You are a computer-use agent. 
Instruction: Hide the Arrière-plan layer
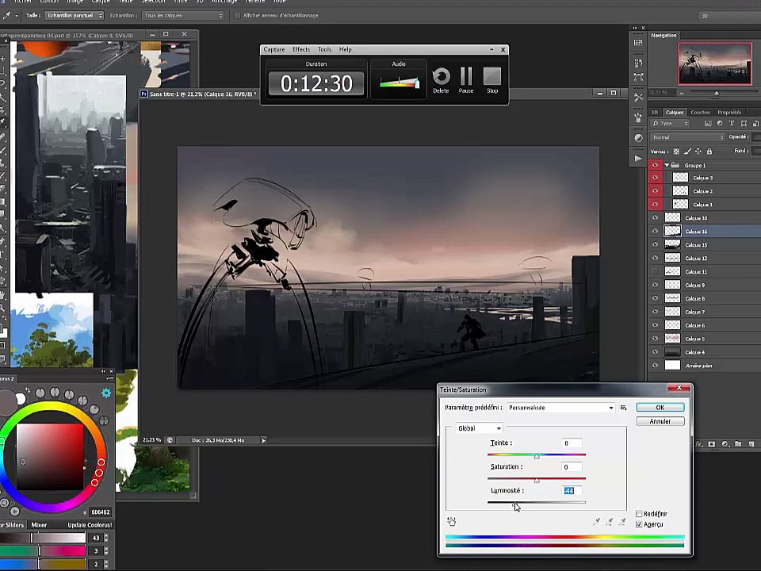656,365
